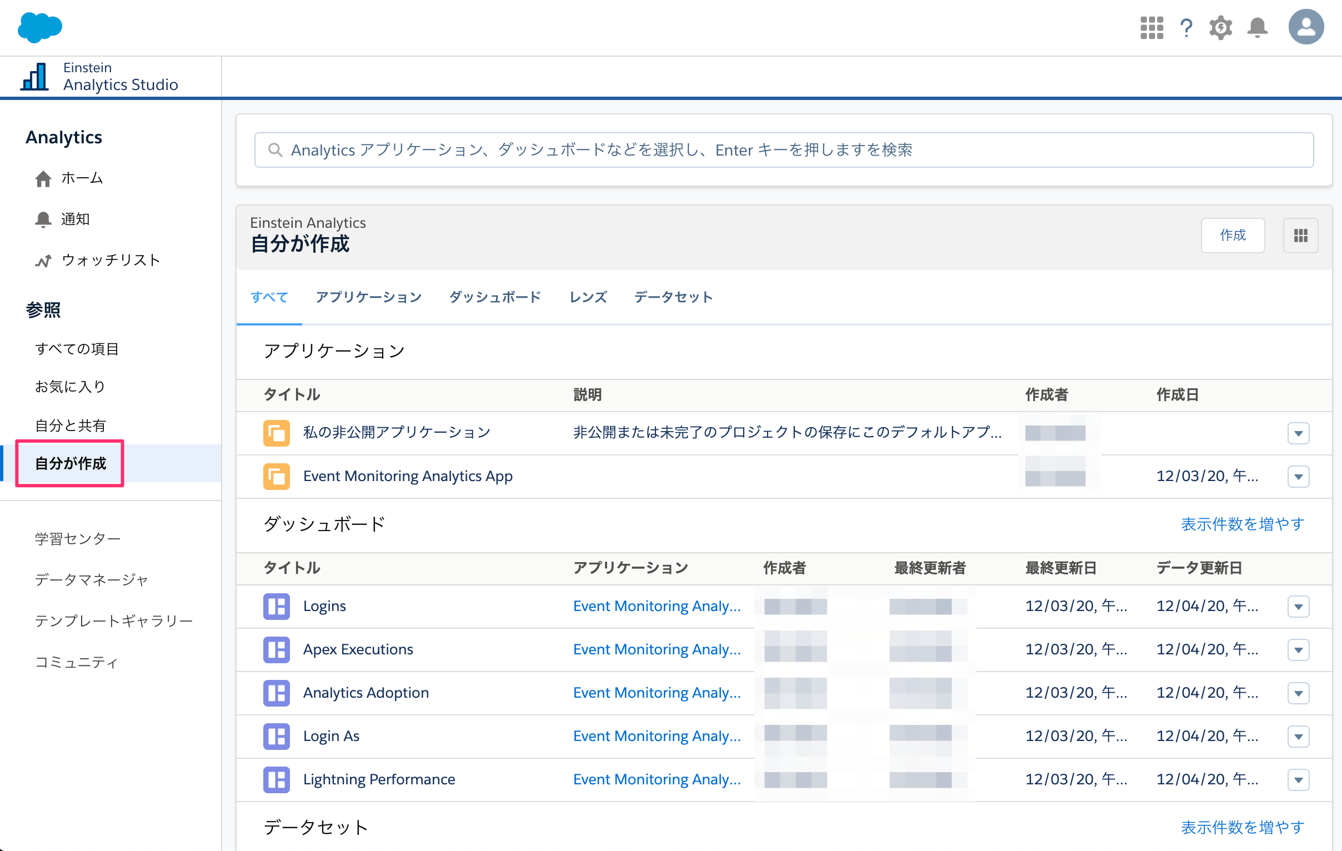Viewport: 1342px width, 851px height.
Task: Focus the Analytics search input field
Action: (784, 150)
